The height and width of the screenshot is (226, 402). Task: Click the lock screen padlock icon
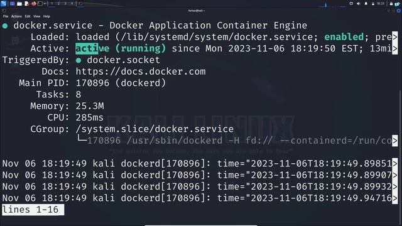pyautogui.click(x=391, y=4)
